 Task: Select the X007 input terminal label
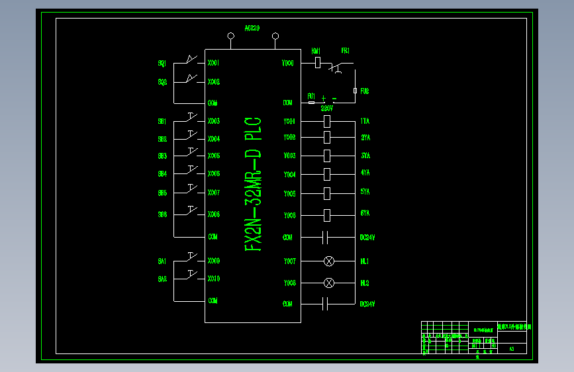[214, 193]
